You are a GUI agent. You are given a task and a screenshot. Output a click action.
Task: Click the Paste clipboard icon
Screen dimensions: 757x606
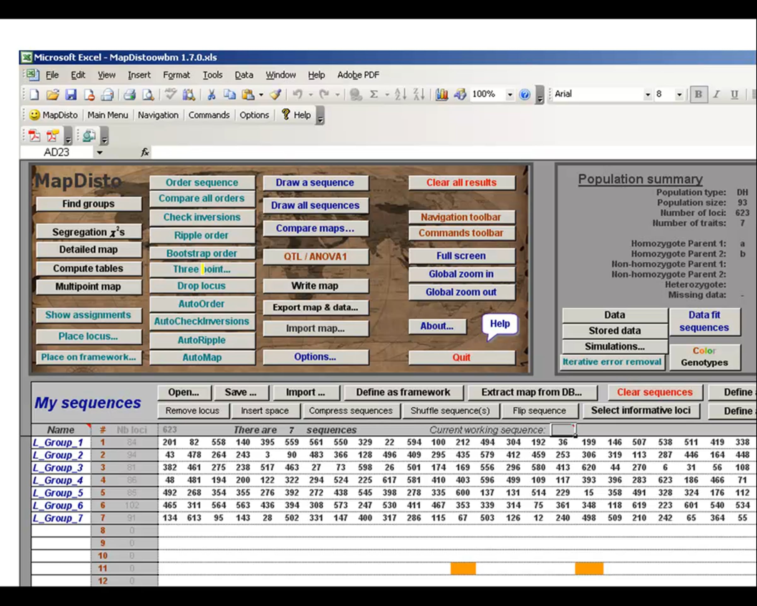click(248, 94)
